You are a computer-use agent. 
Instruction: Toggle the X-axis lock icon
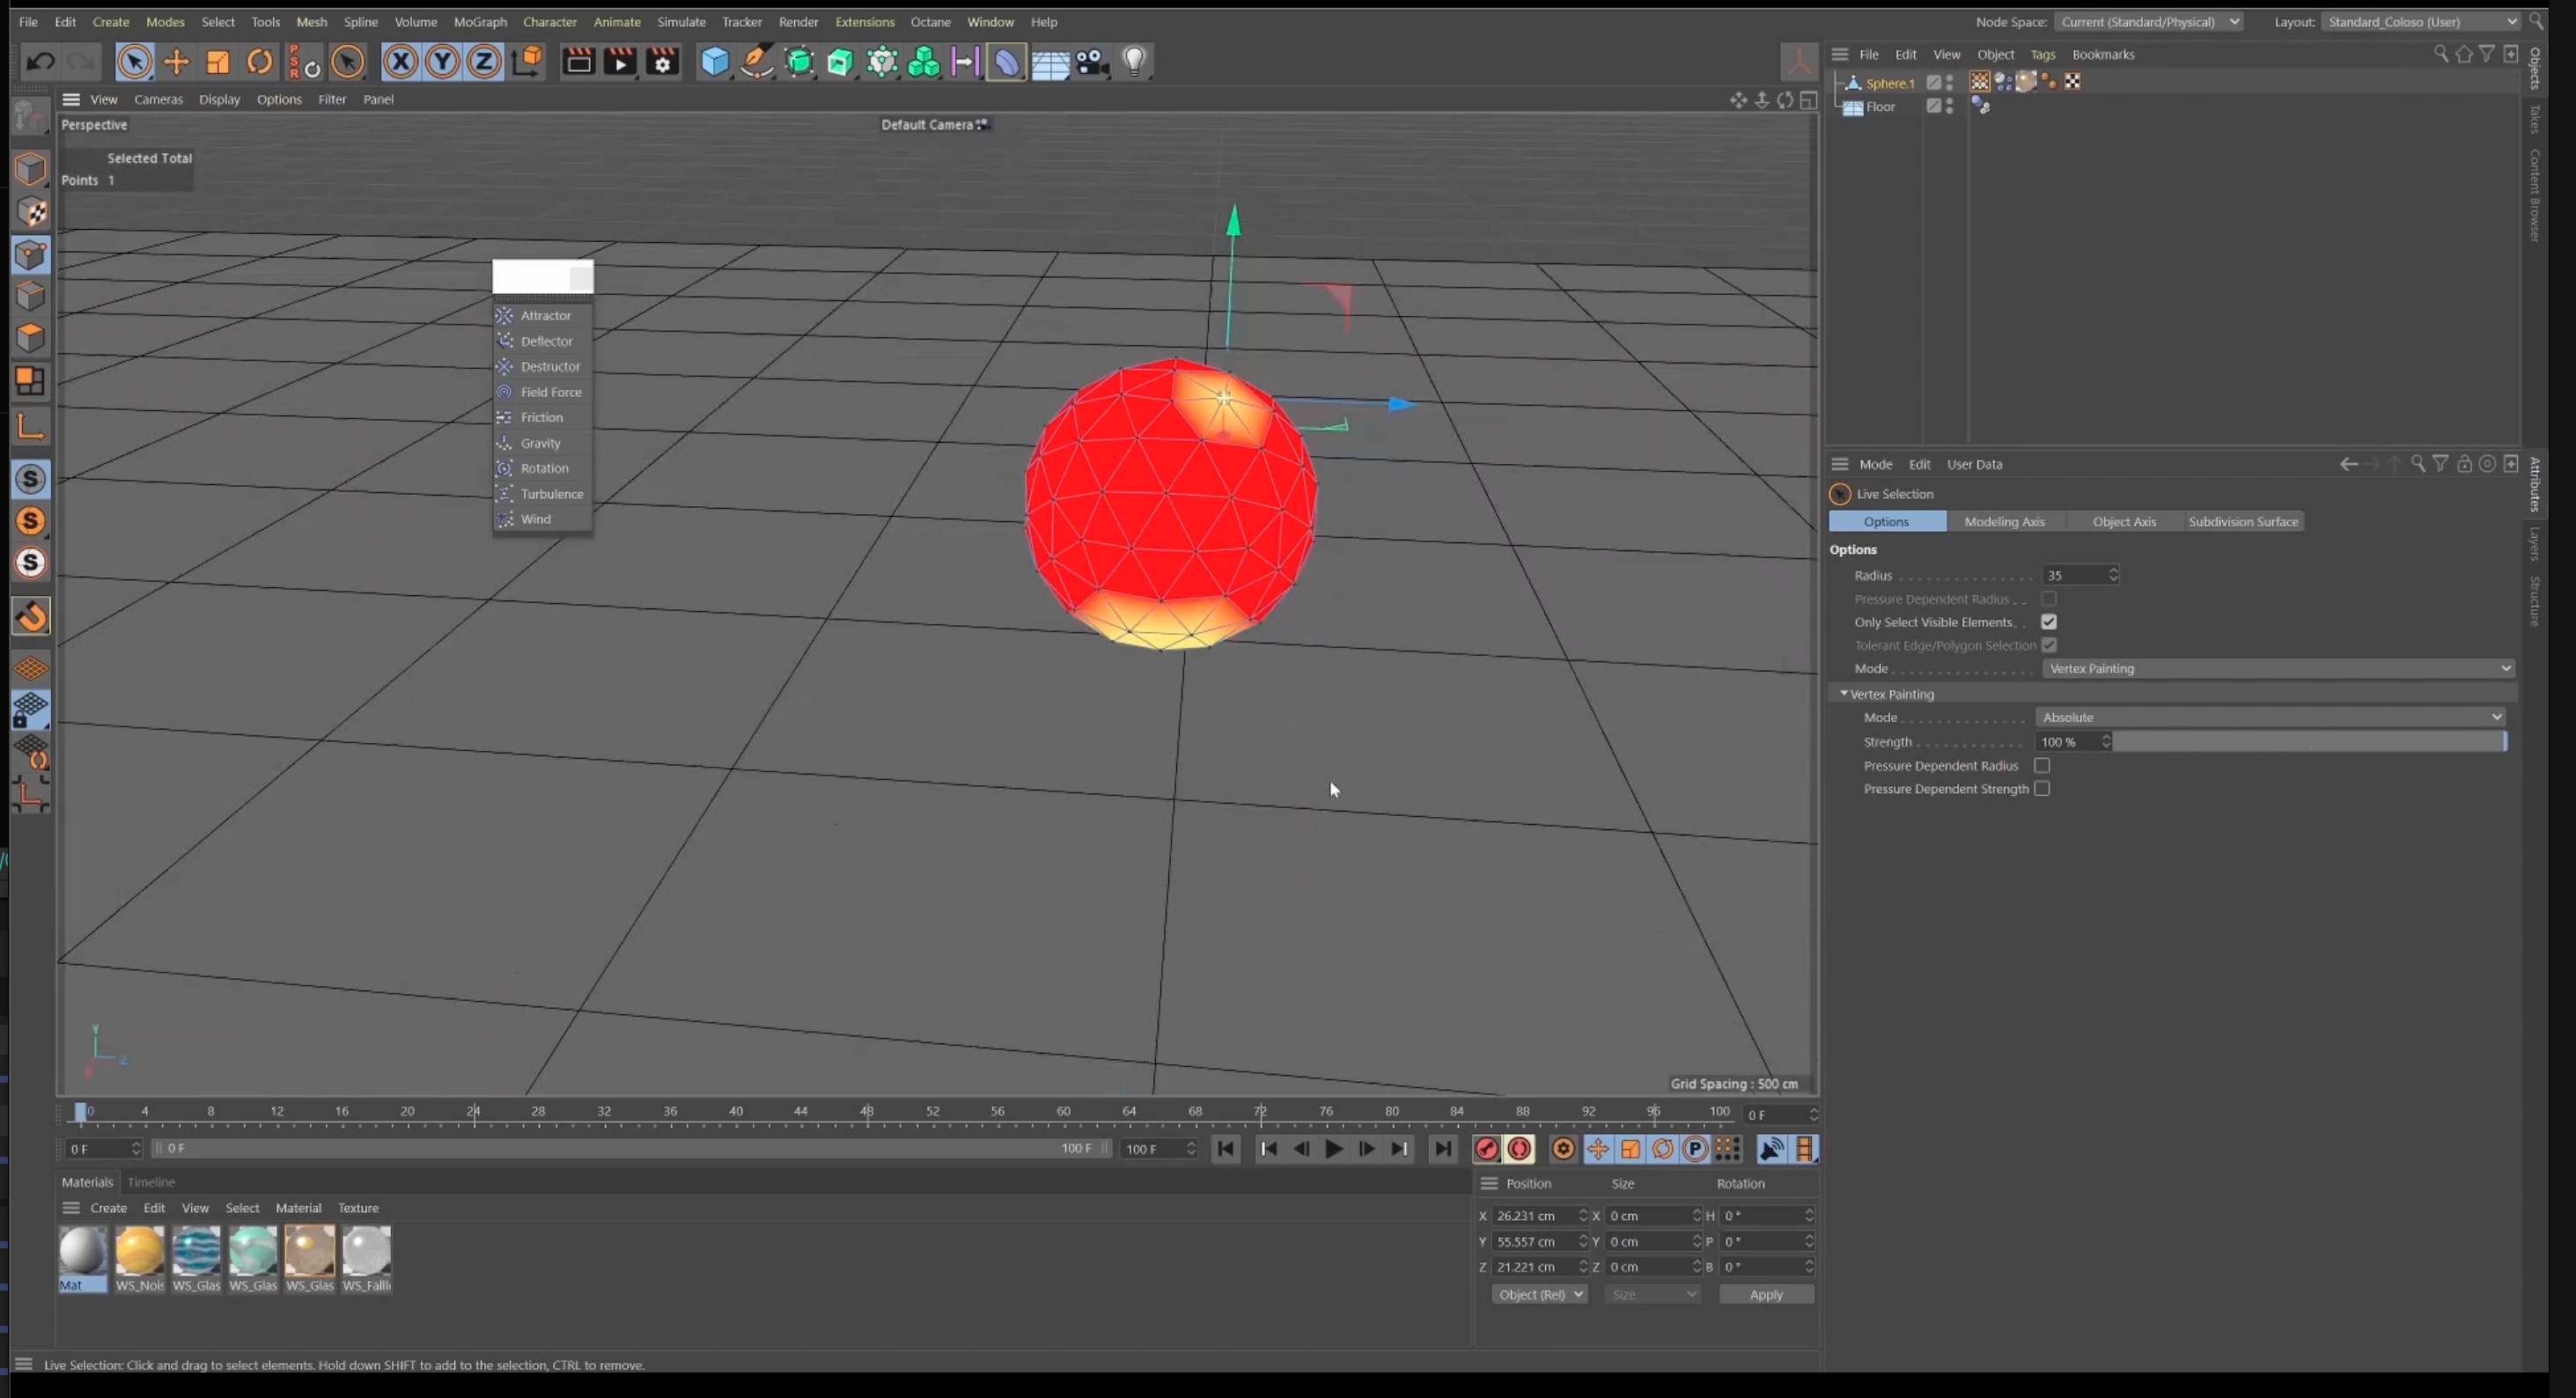(x=400, y=62)
